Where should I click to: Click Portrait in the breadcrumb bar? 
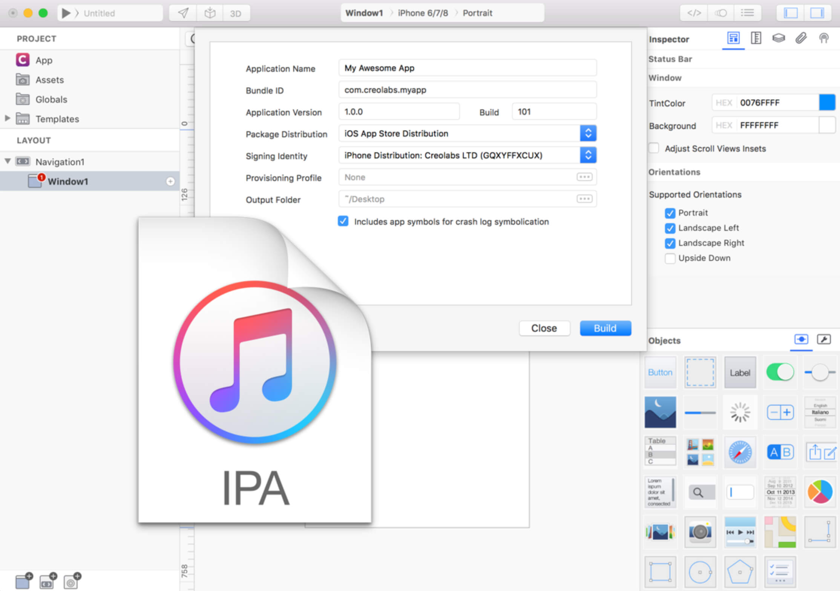coord(477,13)
